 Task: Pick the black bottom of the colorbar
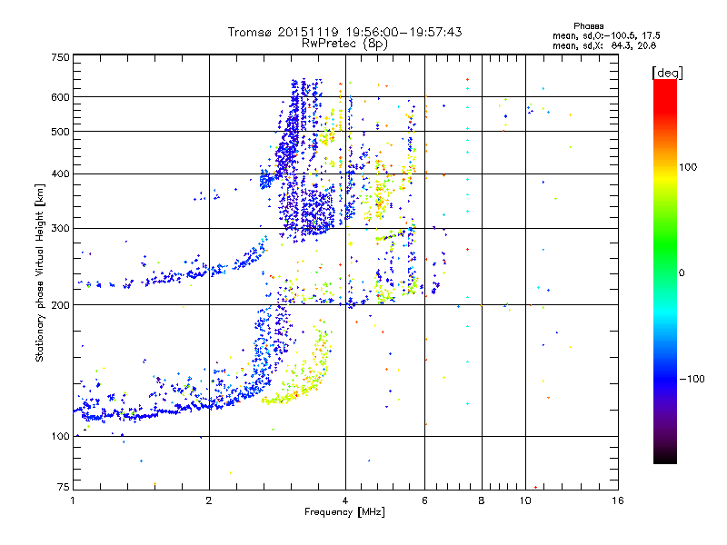(665, 457)
